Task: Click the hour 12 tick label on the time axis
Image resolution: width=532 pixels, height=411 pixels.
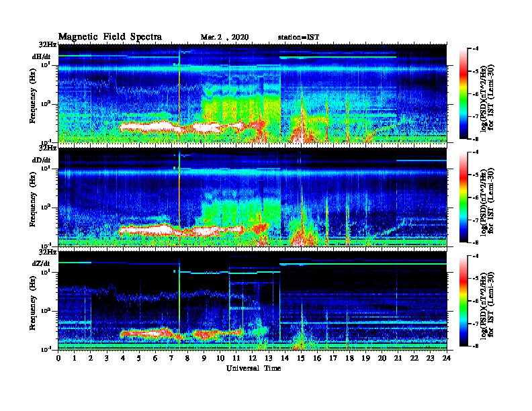Action: (253, 359)
